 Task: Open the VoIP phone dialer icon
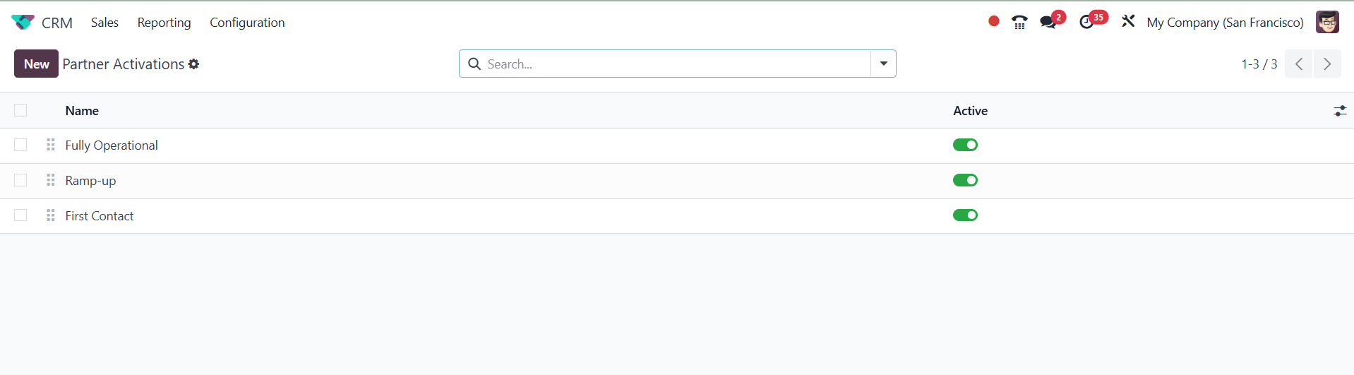click(1019, 23)
